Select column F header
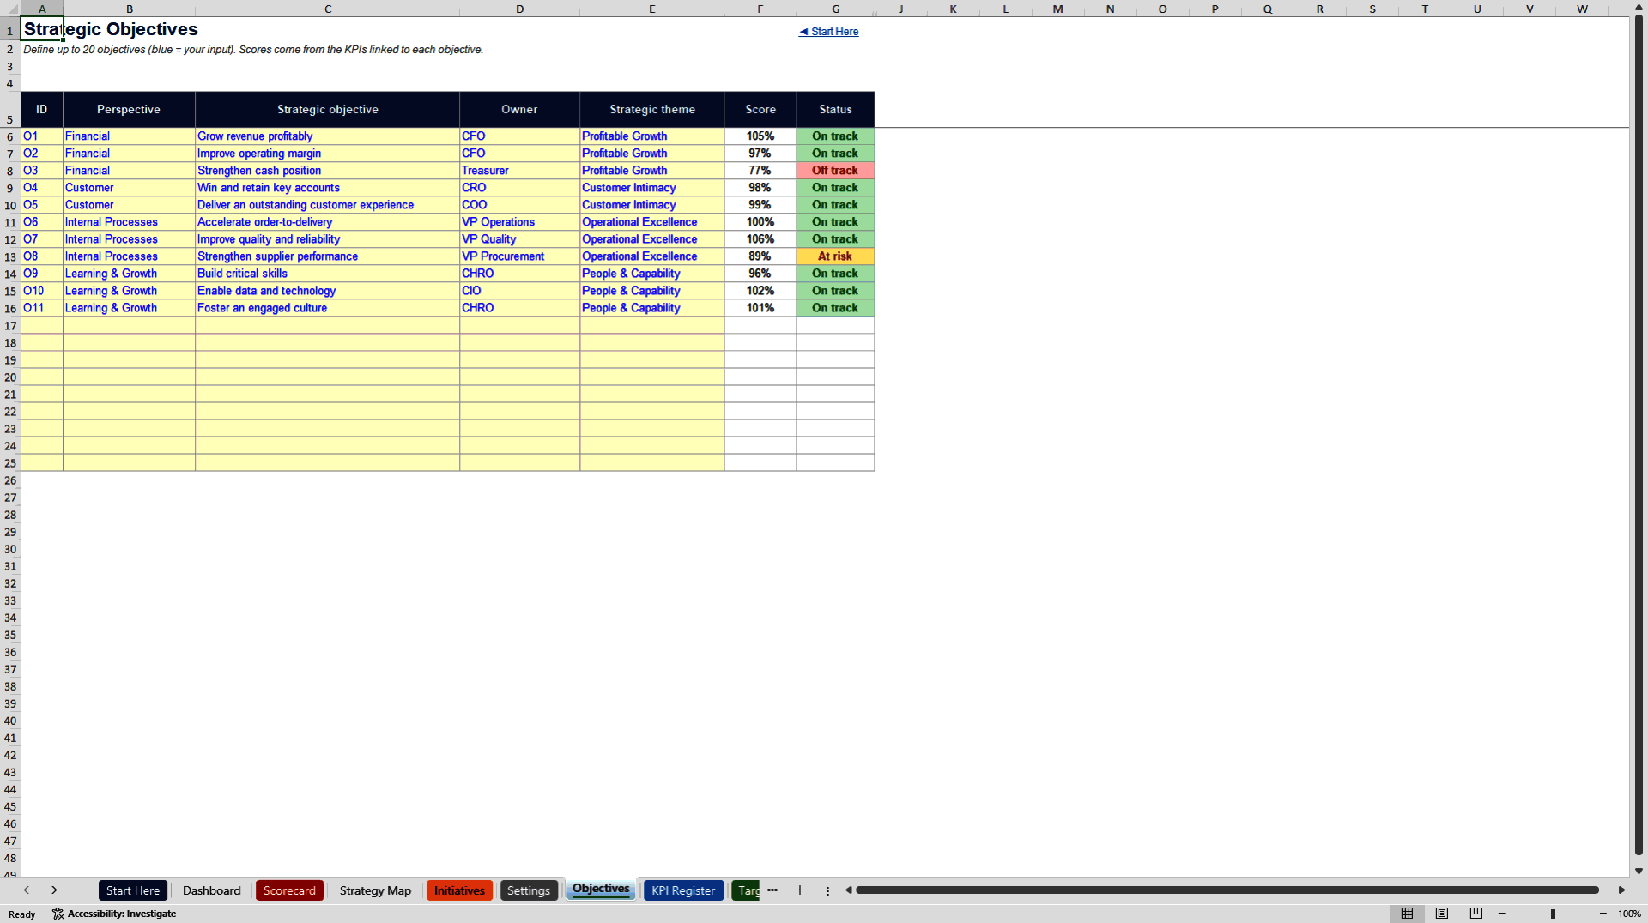This screenshot has width=1648, height=923. pyautogui.click(x=760, y=9)
